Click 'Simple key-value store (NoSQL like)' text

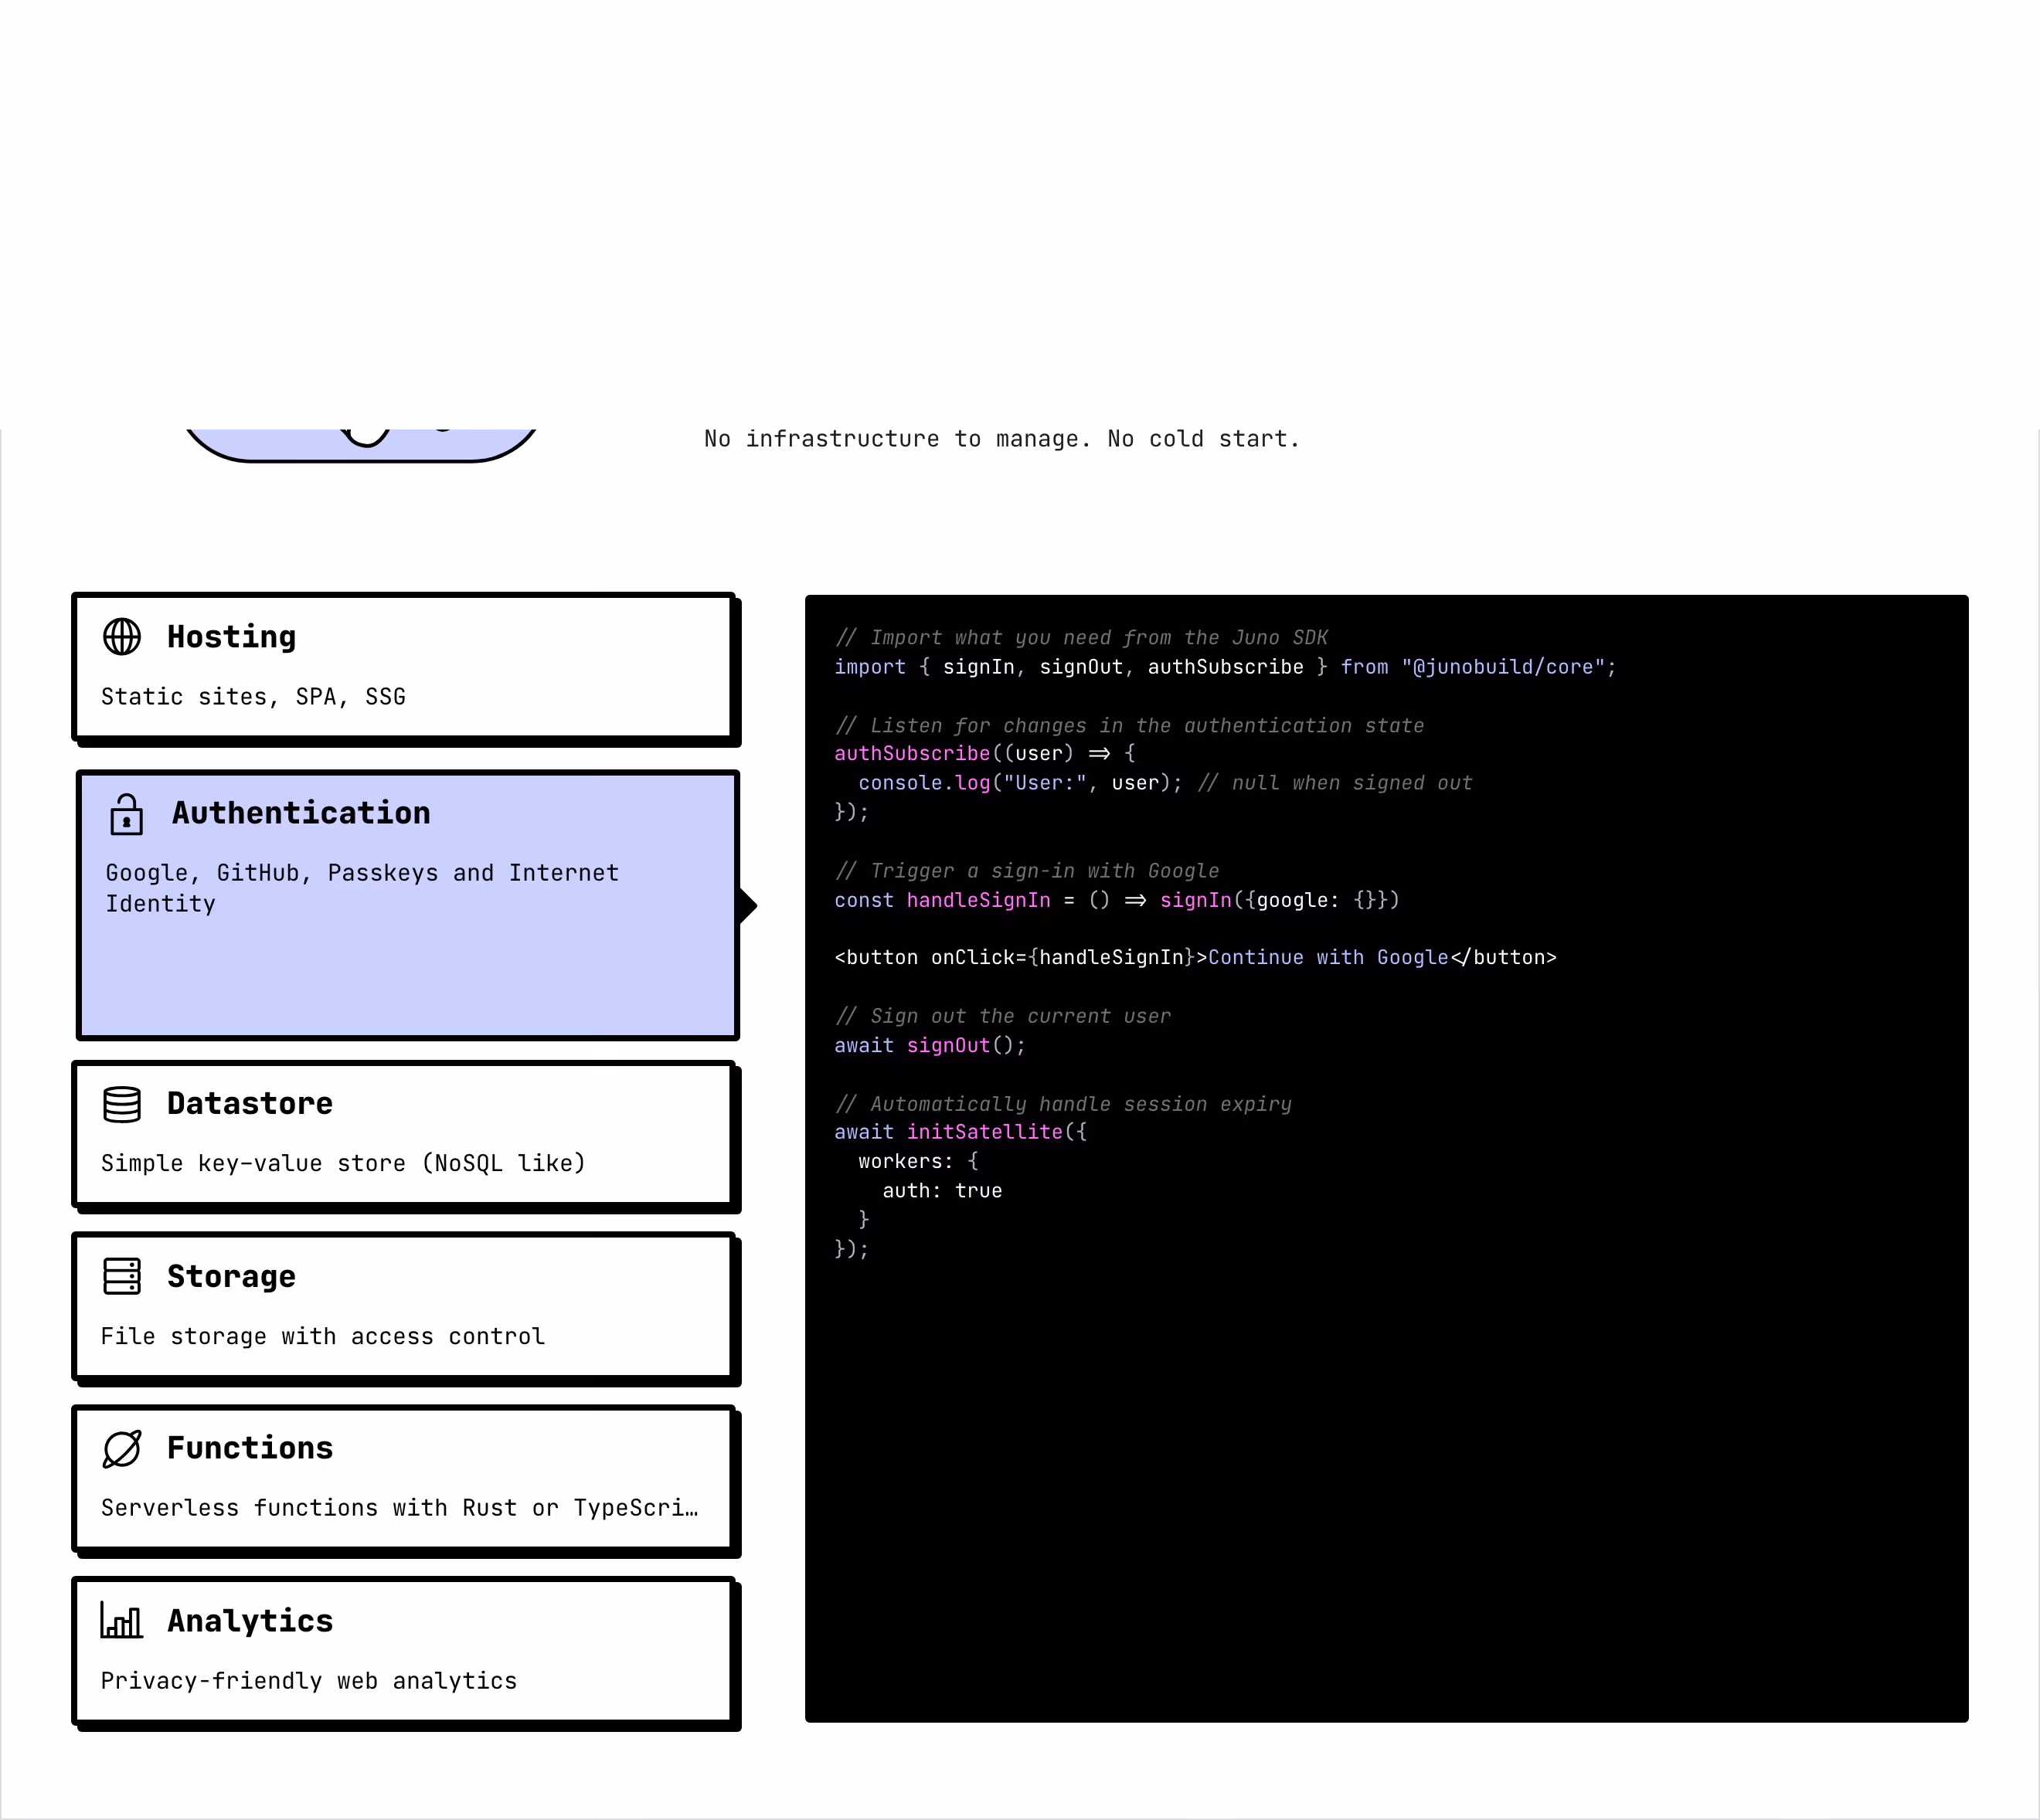tap(343, 1164)
